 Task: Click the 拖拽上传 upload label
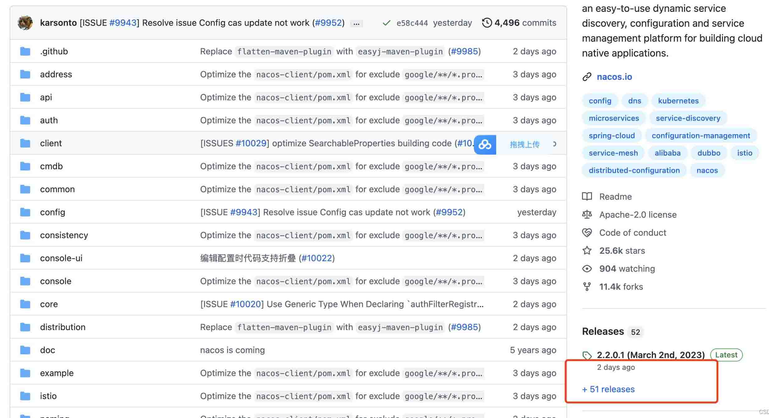point(524,144)
